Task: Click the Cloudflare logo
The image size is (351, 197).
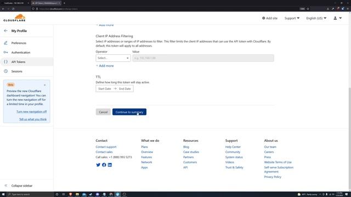Action: (15, 18)
